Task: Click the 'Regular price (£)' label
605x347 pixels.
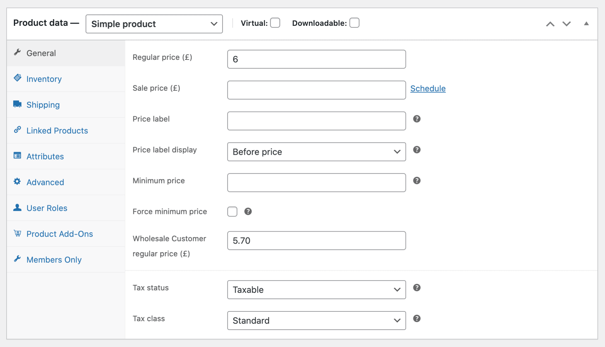Action: 162,57
